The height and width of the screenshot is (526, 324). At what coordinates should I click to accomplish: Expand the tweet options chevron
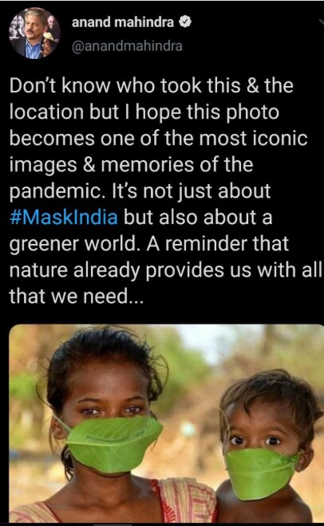322,22
